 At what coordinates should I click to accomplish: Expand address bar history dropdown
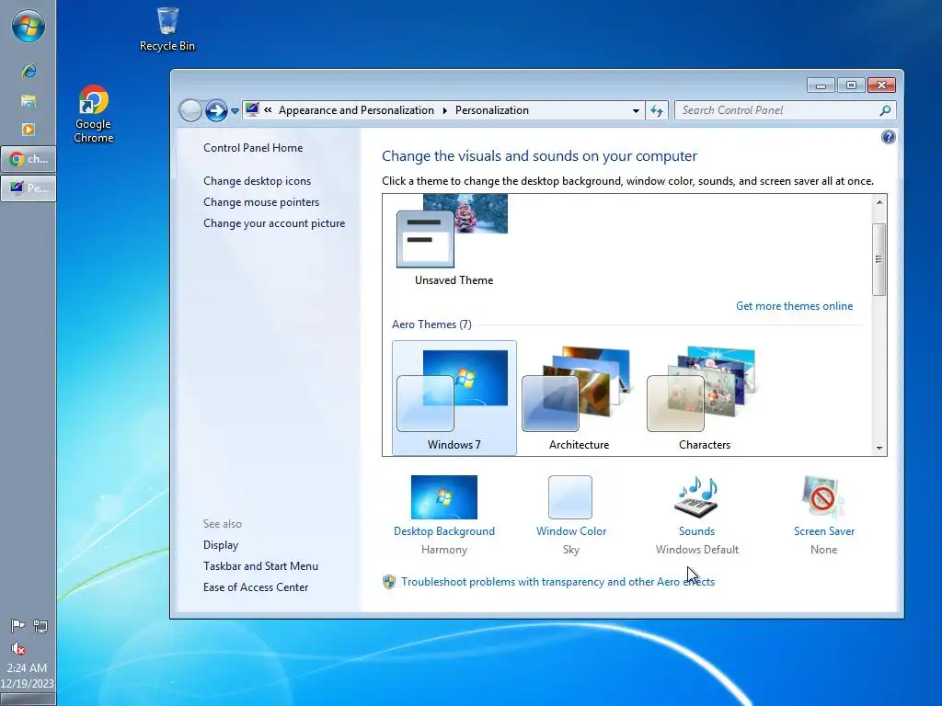[636, 110]
